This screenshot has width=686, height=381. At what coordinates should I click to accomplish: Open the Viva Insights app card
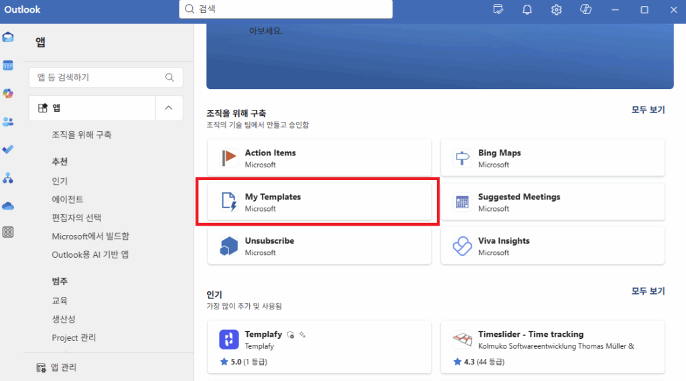click(553, 246)
